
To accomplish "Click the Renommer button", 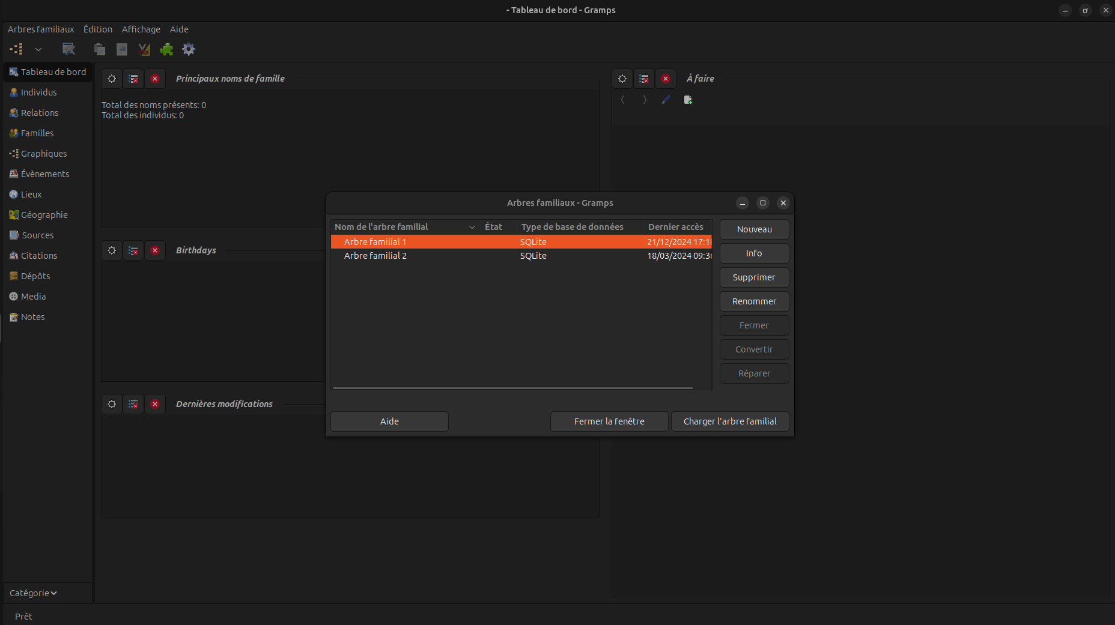I will (x=755, y=301).
